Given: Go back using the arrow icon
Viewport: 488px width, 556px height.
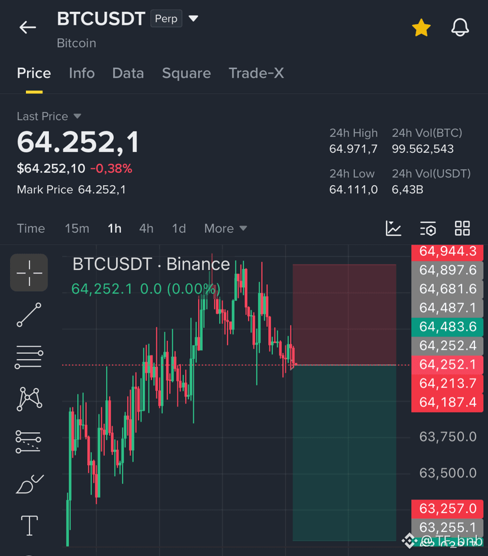Looking at the screenshot, I should [x=28, y=27].
